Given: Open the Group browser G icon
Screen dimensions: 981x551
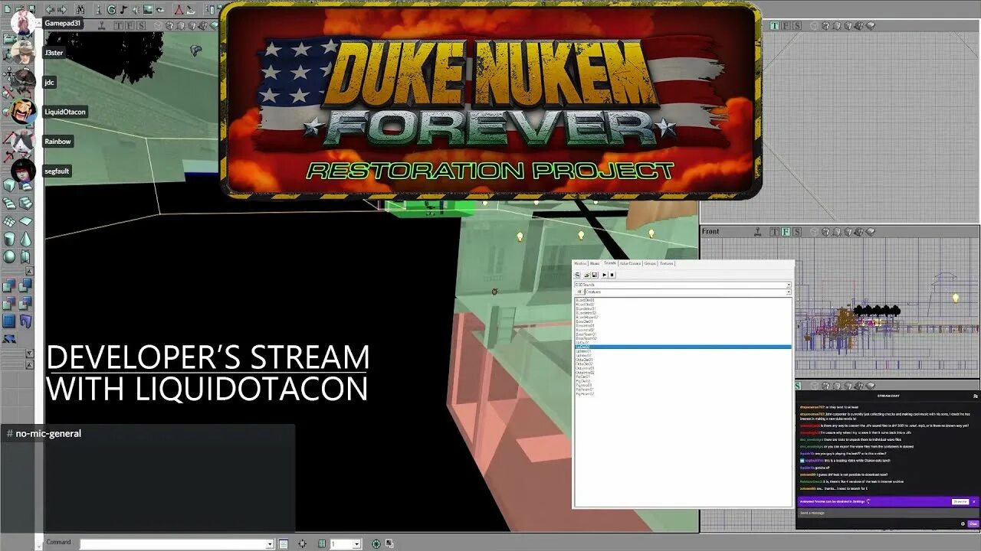Looking at the screenshot, I should pos(111,9).
